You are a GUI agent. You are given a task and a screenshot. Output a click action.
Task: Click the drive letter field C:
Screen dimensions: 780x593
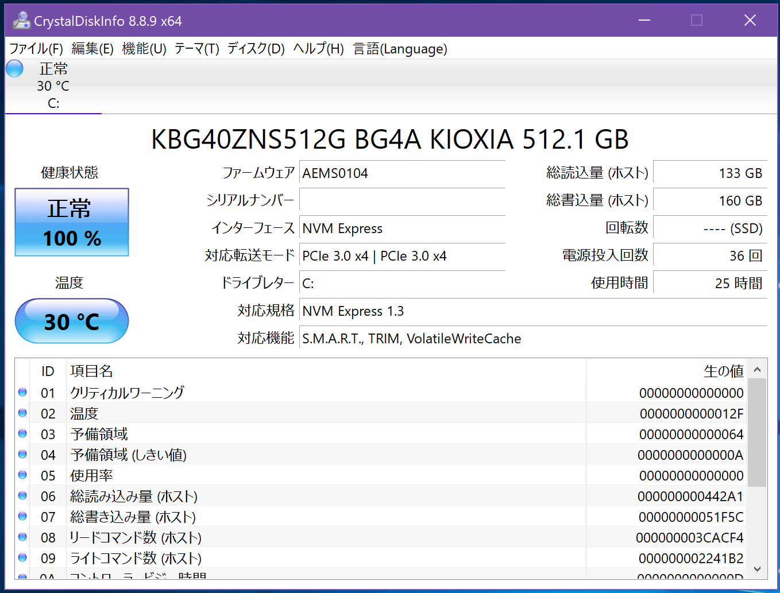tap(402, 284)
